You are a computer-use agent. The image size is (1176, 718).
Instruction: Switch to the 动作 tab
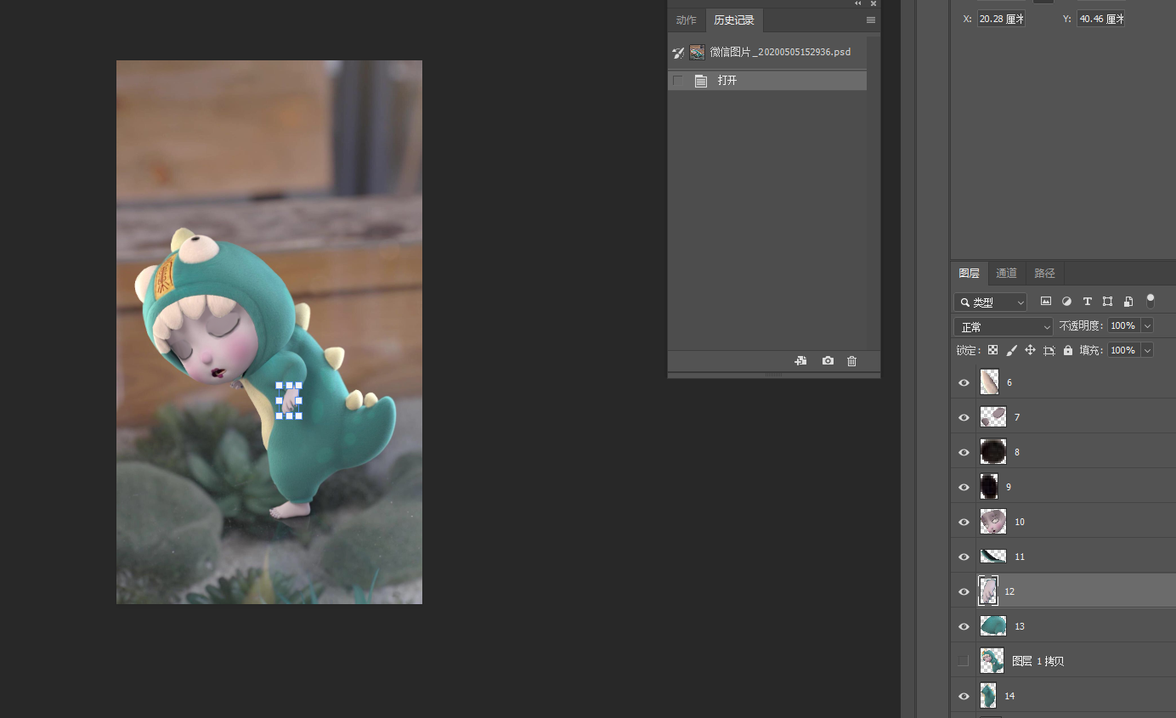tap(686, 20)
